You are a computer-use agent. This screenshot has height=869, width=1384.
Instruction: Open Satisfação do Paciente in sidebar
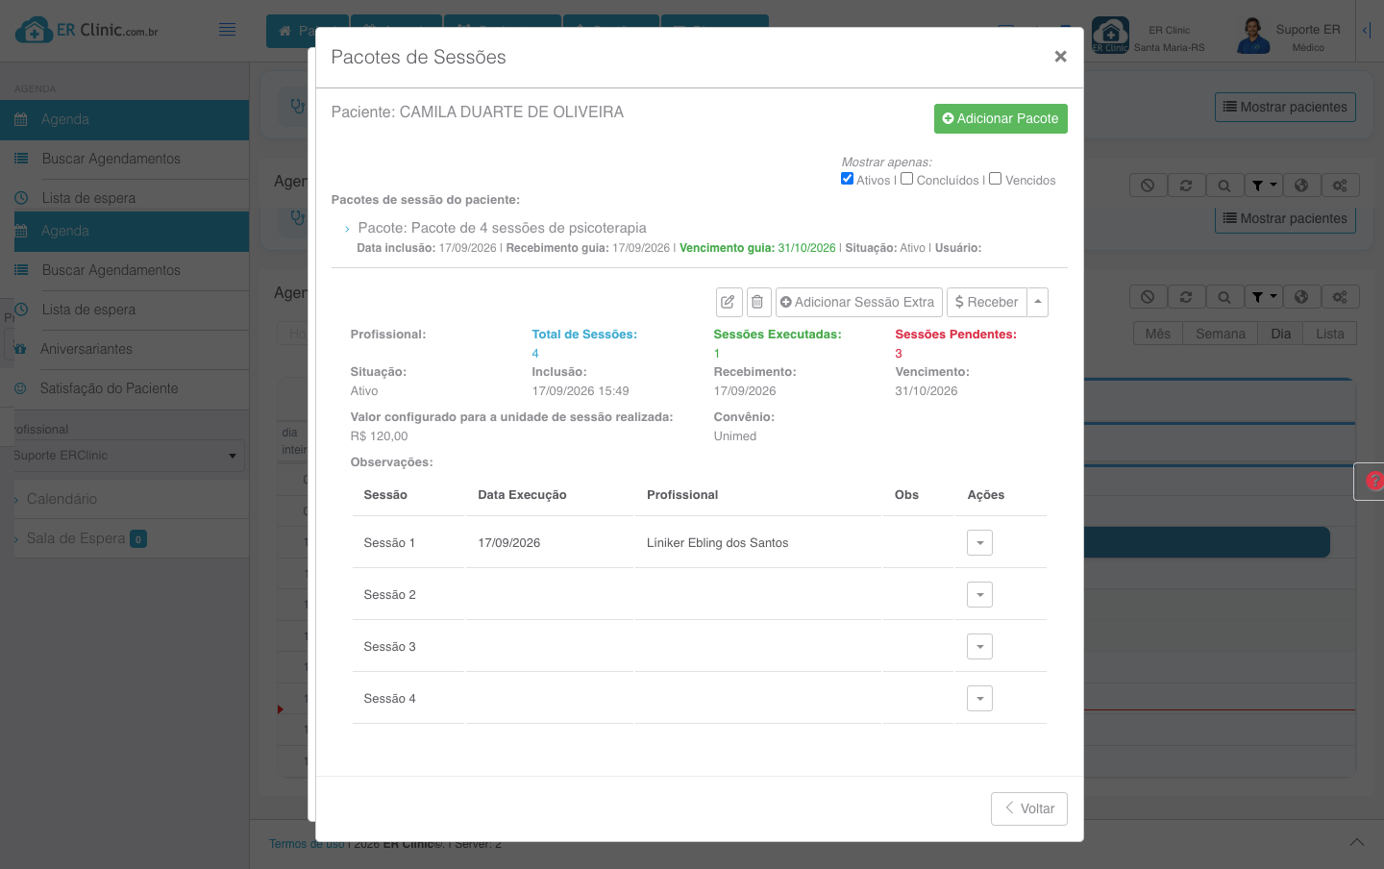click(109, 388)
